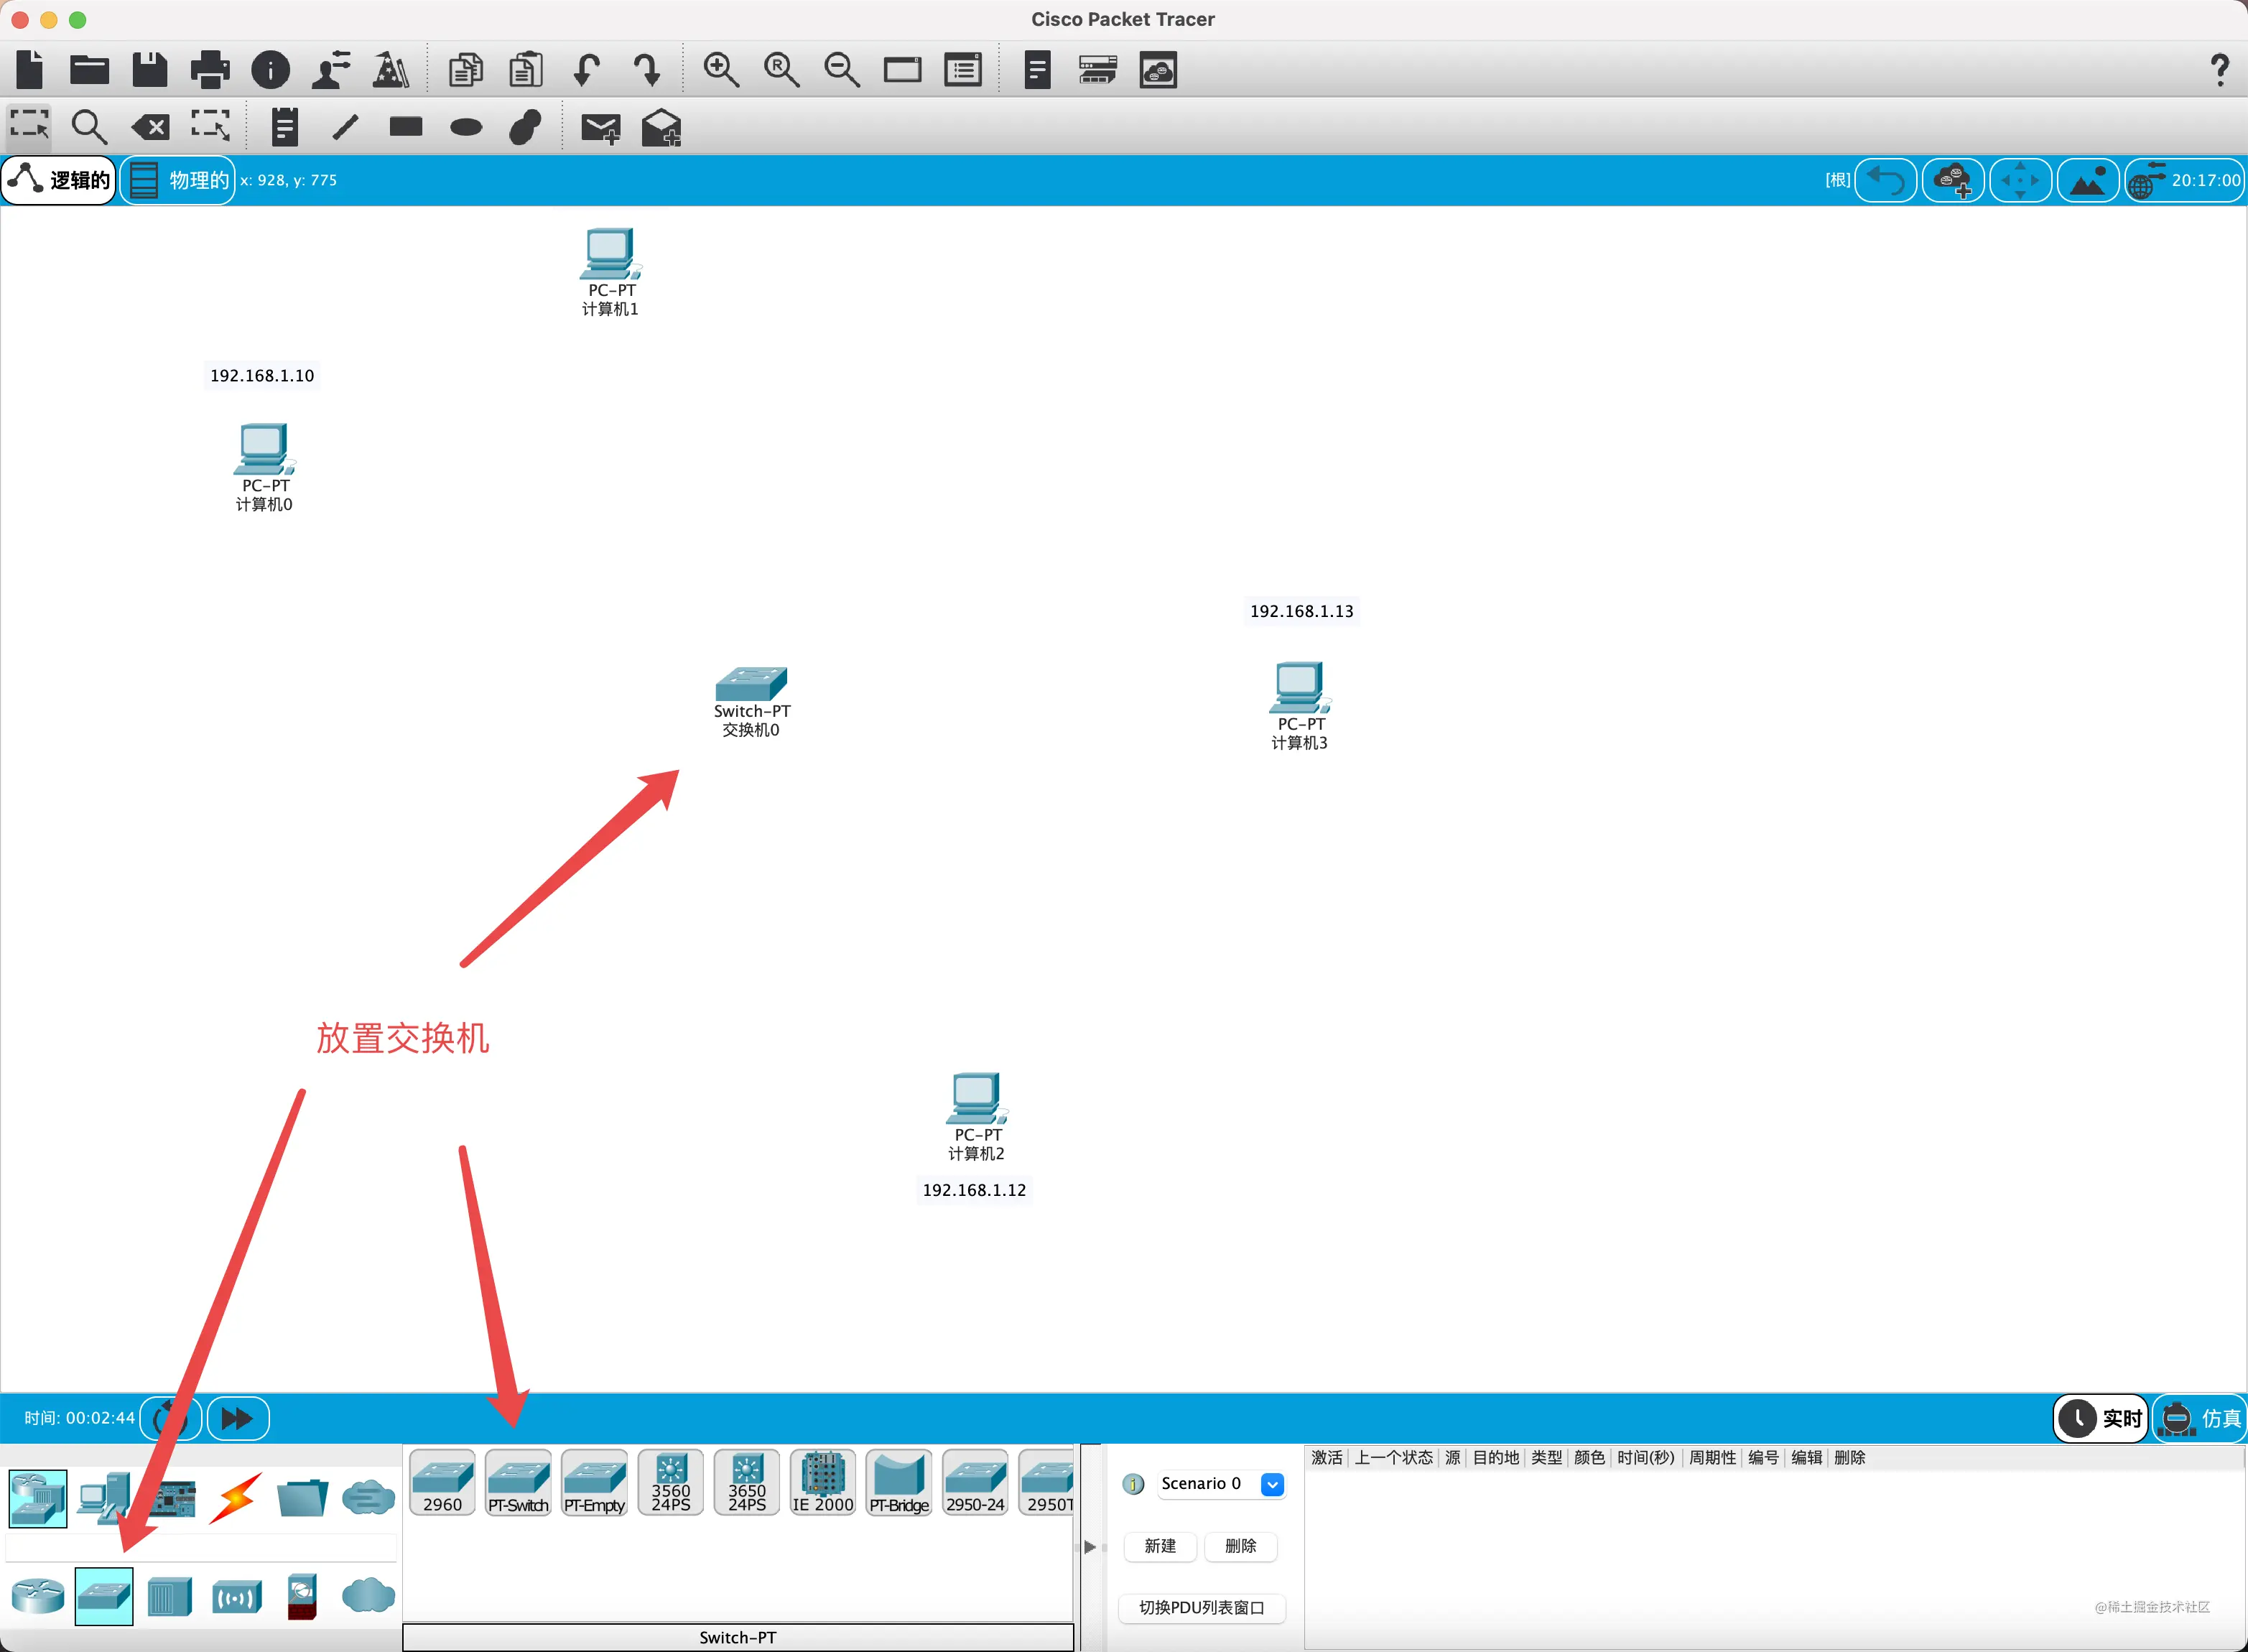Switch to 实时 mode
This screenshot has height=1652, width=2248.
pyautogui.click(x=2100, y=1418)
